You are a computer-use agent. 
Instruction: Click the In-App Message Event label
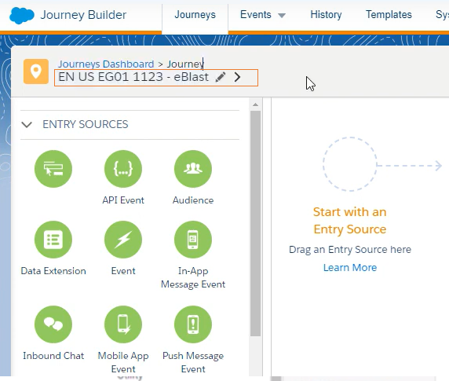193,277
